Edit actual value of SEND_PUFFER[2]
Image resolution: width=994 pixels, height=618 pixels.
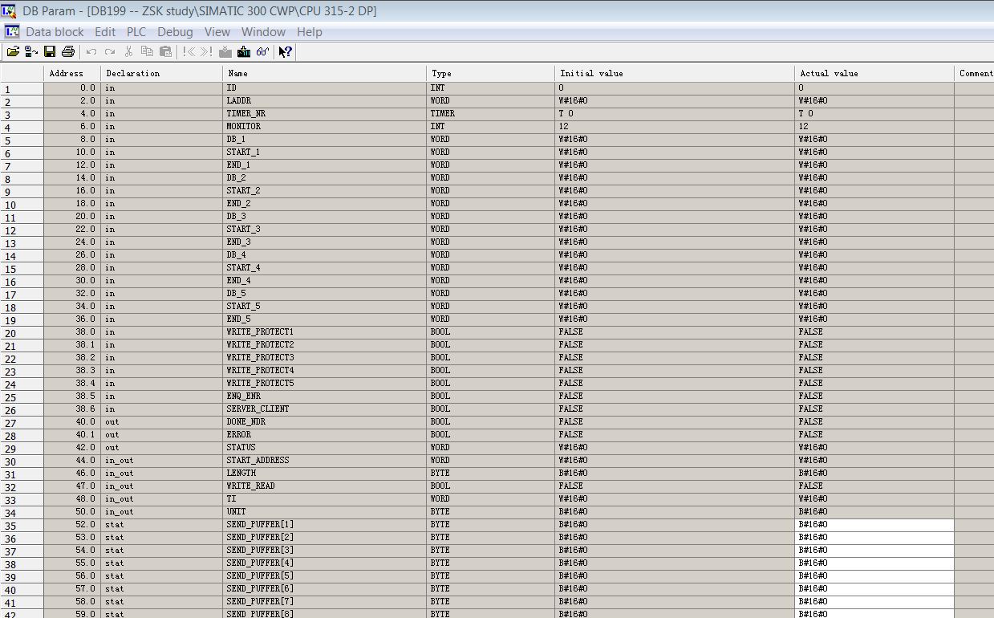pyautogui.click(x=874, y=537)
